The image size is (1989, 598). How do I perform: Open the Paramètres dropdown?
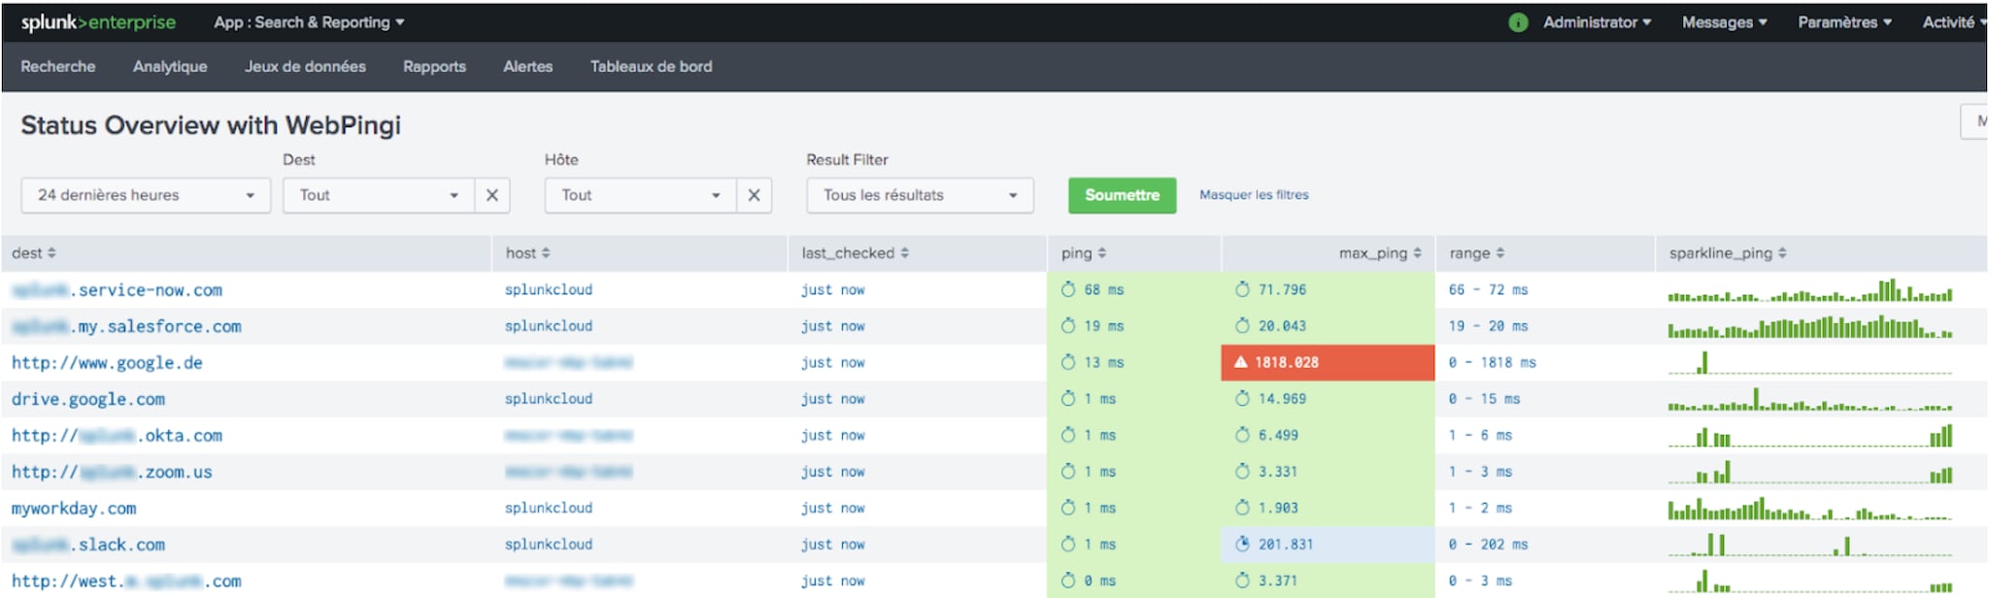click(x=1844, y=22)
